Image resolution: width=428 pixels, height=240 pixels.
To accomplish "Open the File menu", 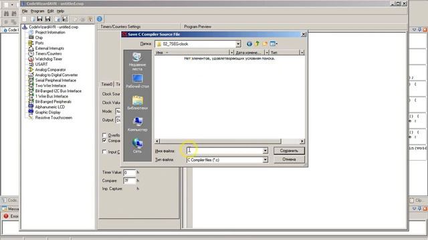I will [25, 11].
